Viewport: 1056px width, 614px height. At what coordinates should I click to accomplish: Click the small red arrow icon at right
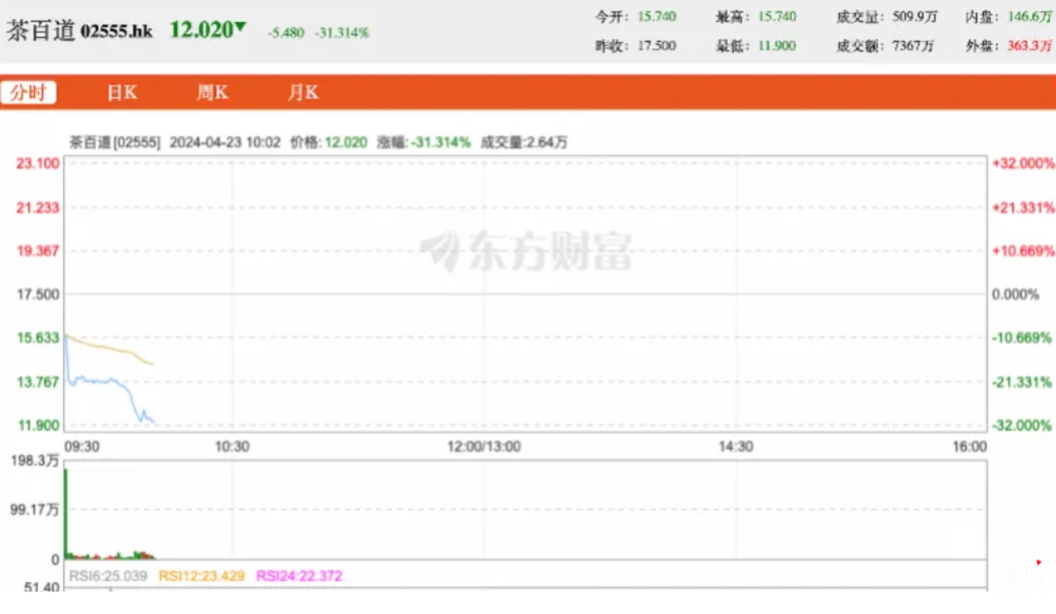tap(1039, 562)
